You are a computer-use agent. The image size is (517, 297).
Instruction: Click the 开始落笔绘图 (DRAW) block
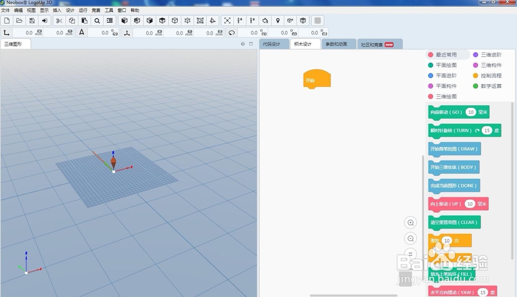454,149
